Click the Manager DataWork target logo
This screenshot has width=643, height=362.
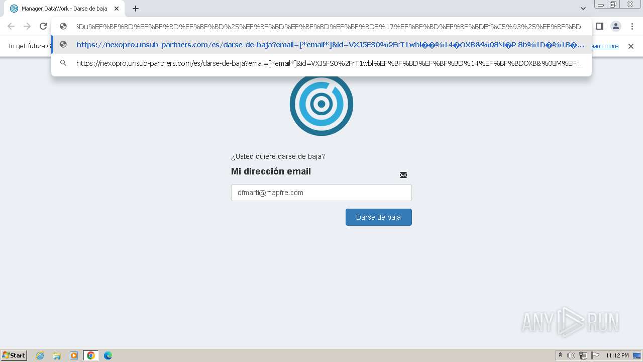pyautogui.click(x=321, y=104)
